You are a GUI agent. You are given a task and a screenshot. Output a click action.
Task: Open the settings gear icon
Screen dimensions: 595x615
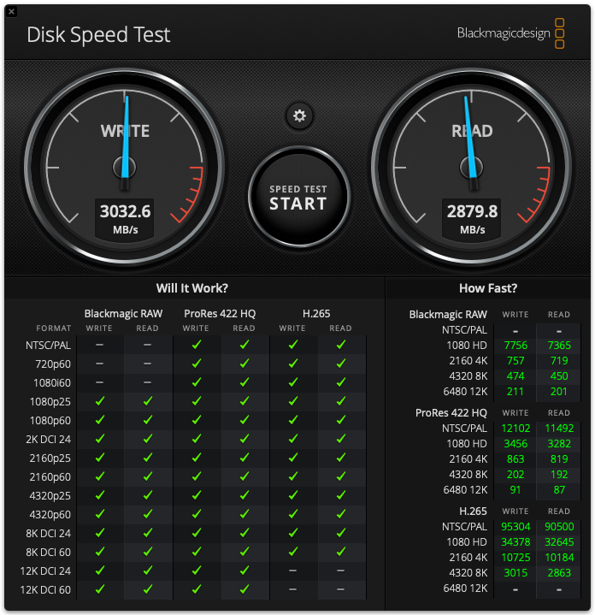coord(299,116)
